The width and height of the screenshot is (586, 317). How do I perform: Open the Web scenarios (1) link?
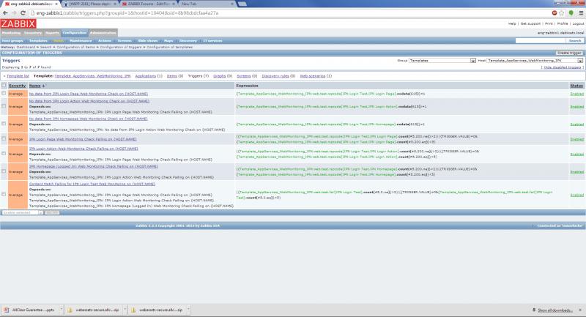point(313,76)
